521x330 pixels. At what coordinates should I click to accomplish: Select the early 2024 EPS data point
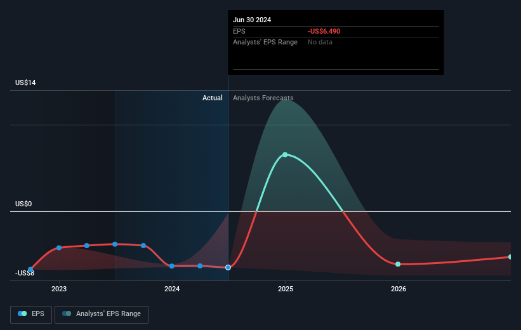coord(172,266)
